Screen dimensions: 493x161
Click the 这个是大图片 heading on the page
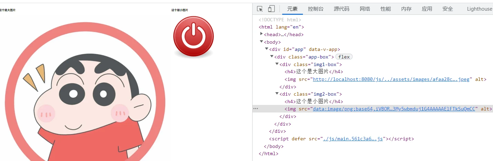tap(8, 10)
